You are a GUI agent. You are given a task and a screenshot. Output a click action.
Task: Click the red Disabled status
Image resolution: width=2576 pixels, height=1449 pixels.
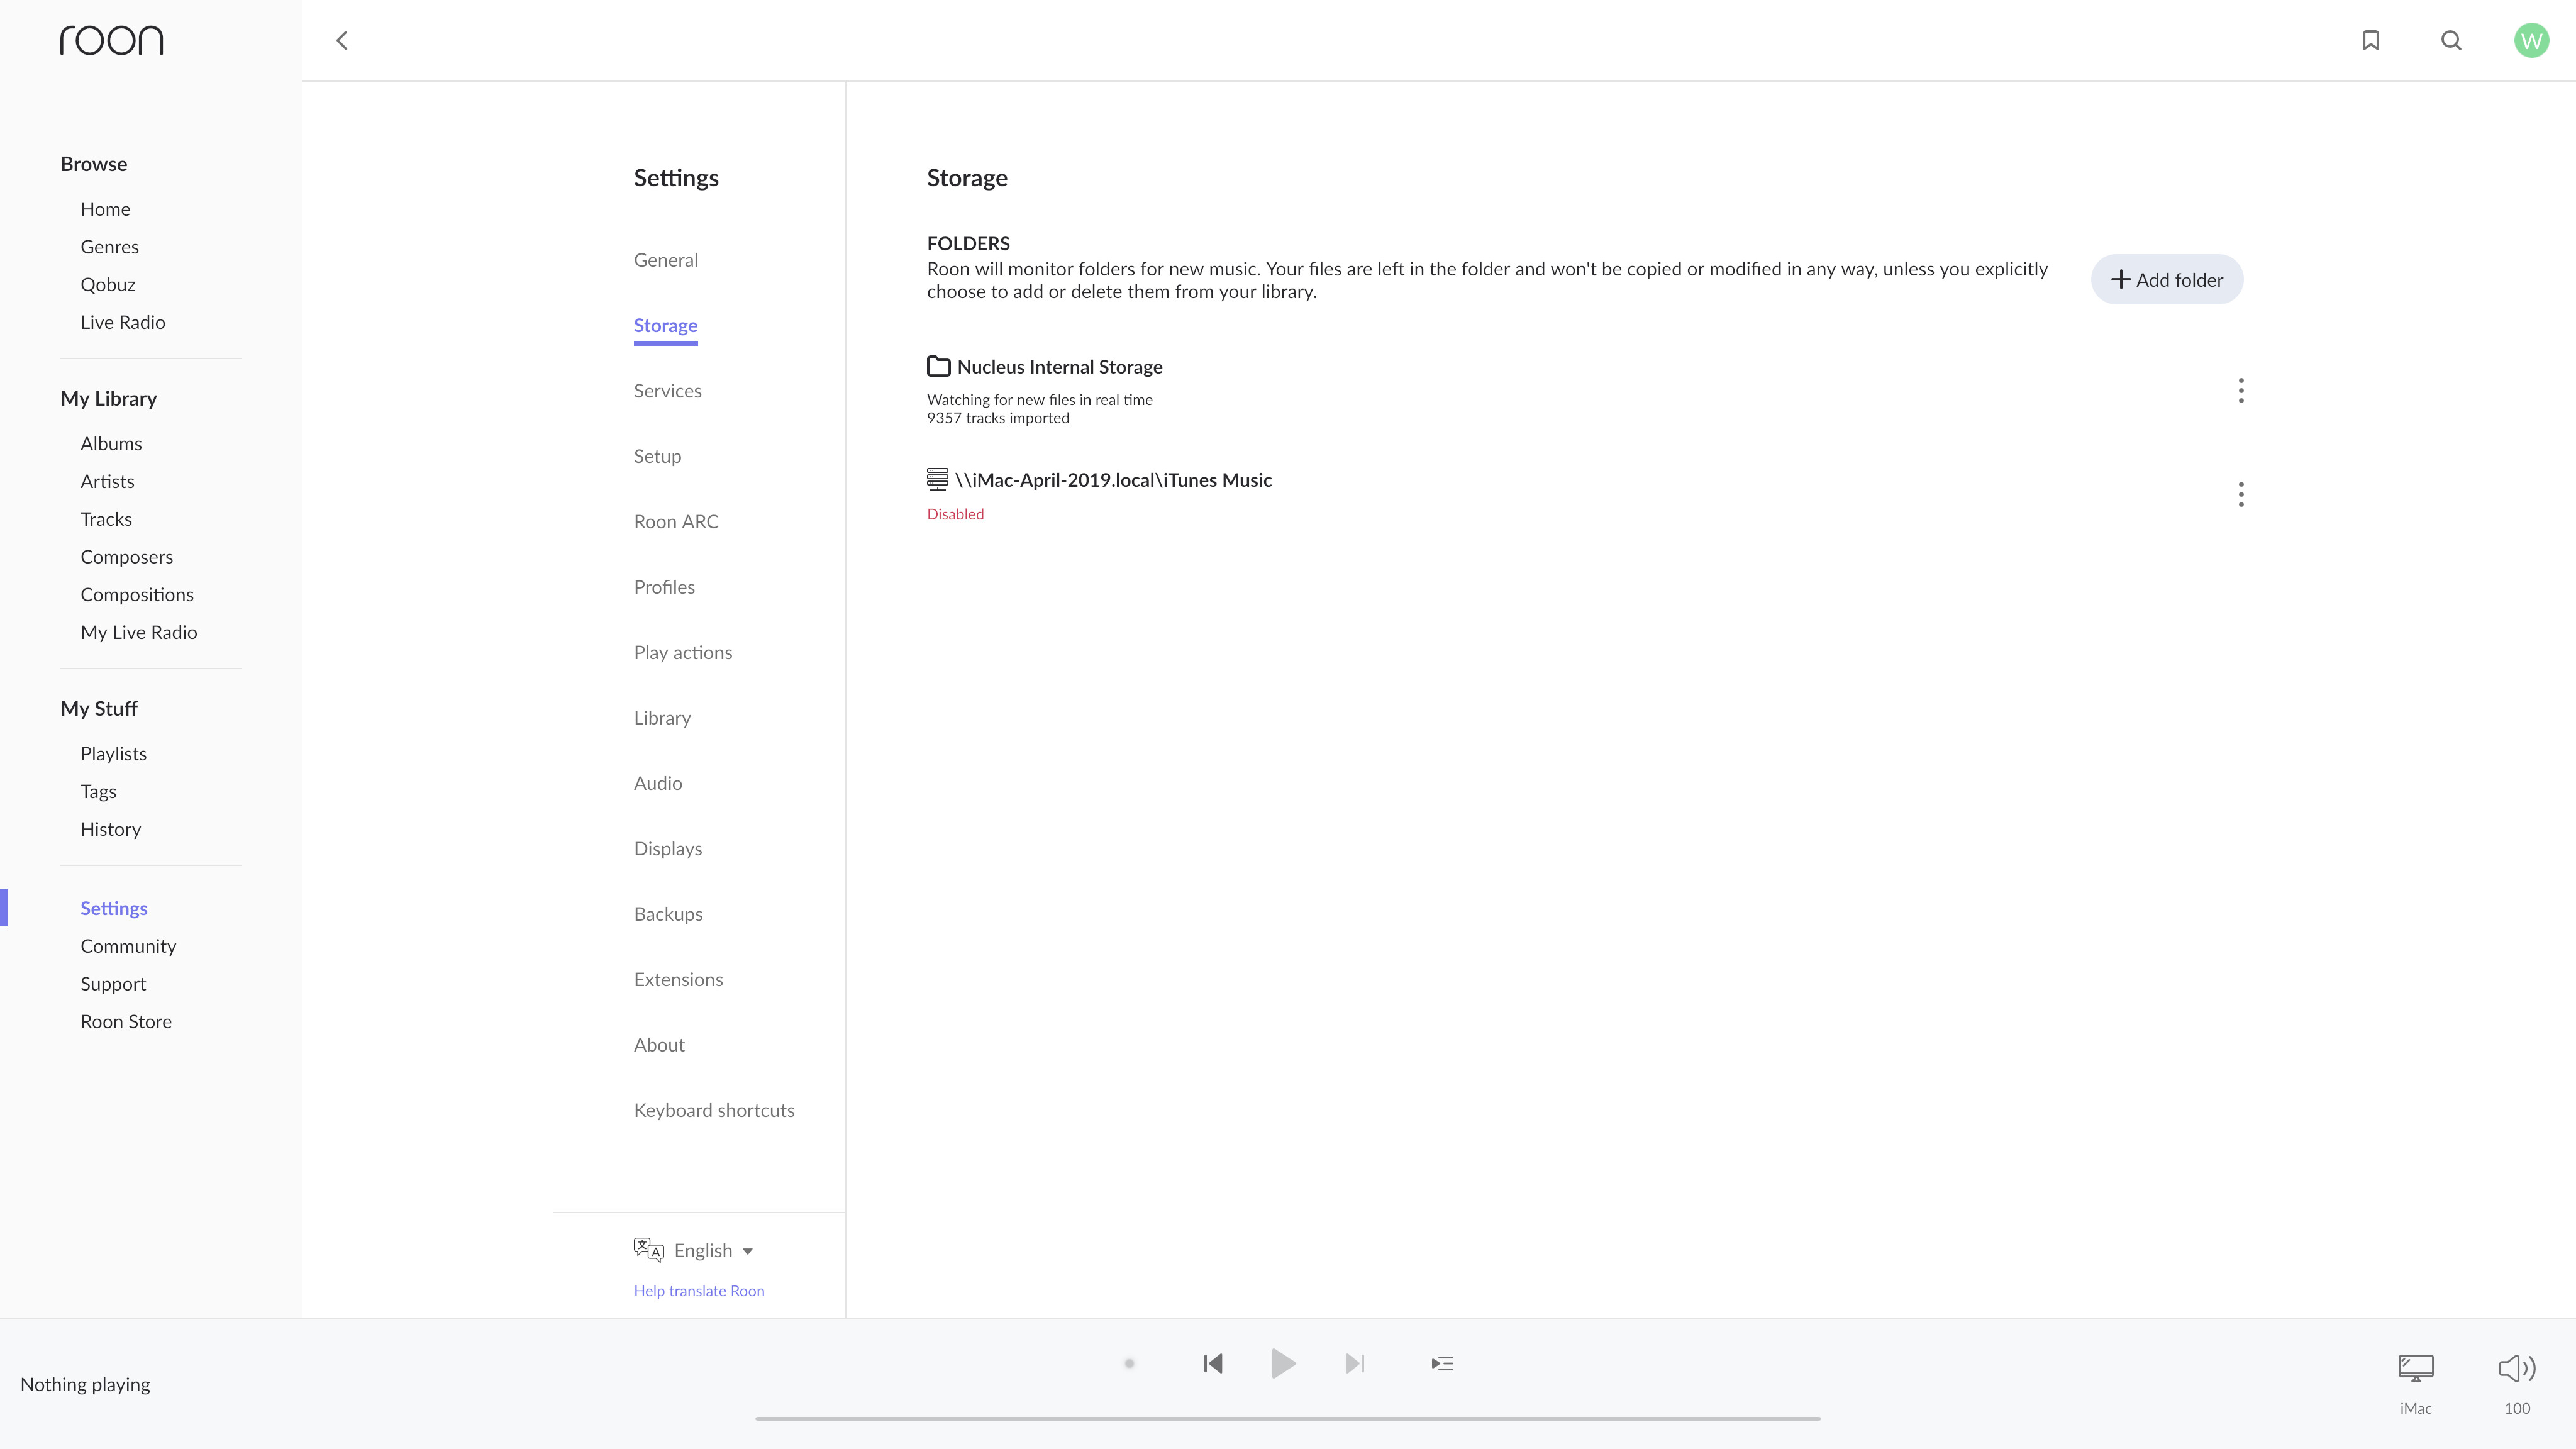[955, 514]
